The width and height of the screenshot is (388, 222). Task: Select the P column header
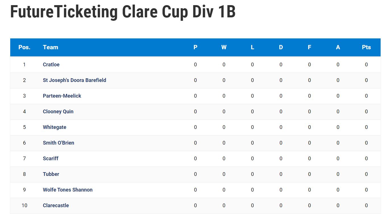[195, 47]
